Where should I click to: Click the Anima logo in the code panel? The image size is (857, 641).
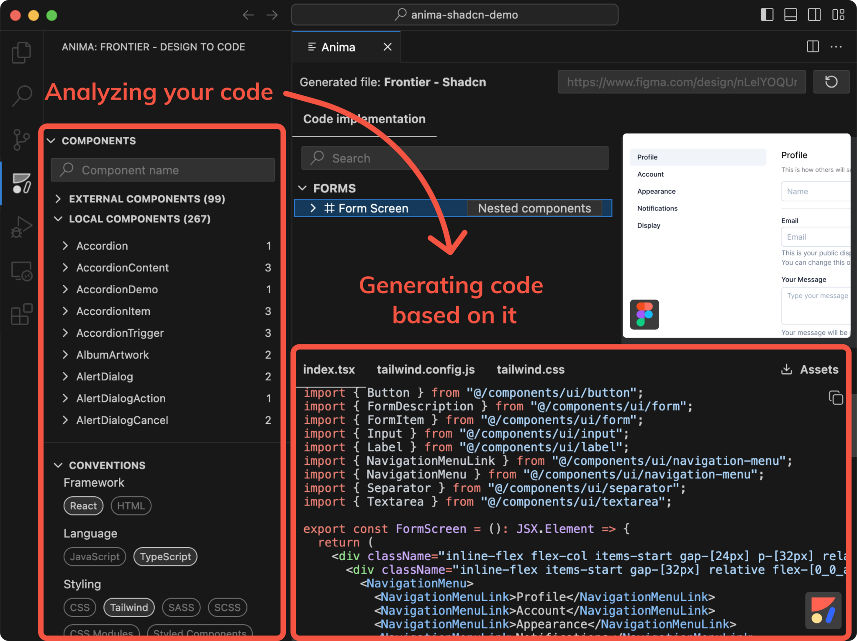tap(823, 610)
